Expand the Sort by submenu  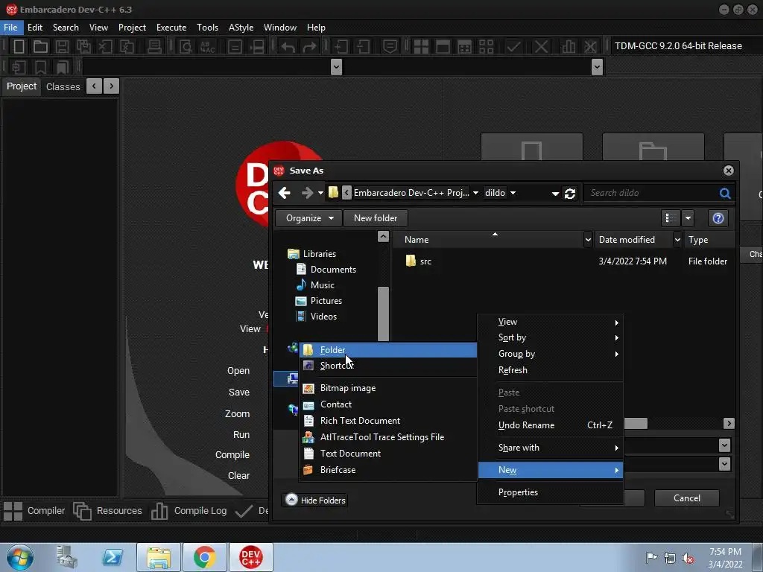[551, 338]
